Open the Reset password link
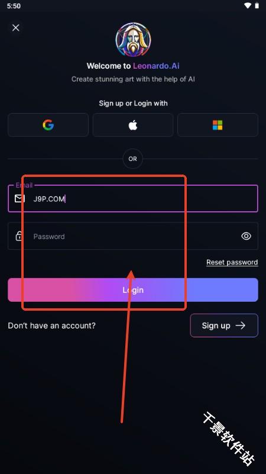The image size is (266, 474). (x=232, y=262)
